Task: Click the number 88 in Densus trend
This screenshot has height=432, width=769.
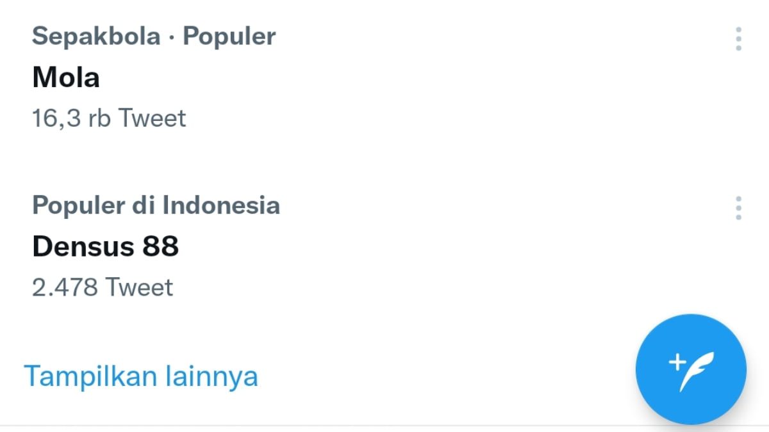Action: tap(160, 247)
